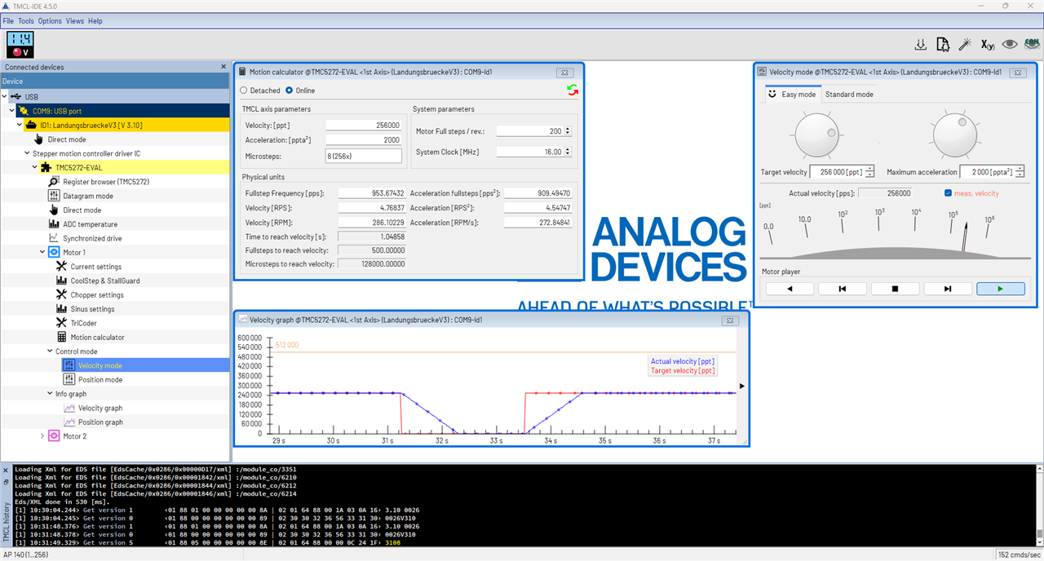Image resolution: width=1044 pixels, height=561 pixels.
Task: Switch to the Standard mode tab
Action: [x=849, y=95]
